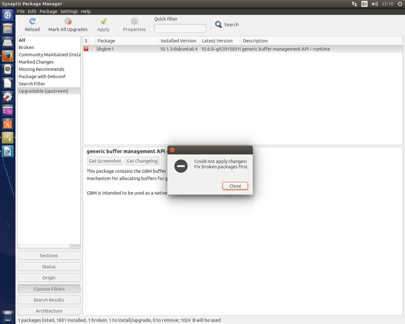
Task: Switch to the Origin view
Action: click(49, 278)
